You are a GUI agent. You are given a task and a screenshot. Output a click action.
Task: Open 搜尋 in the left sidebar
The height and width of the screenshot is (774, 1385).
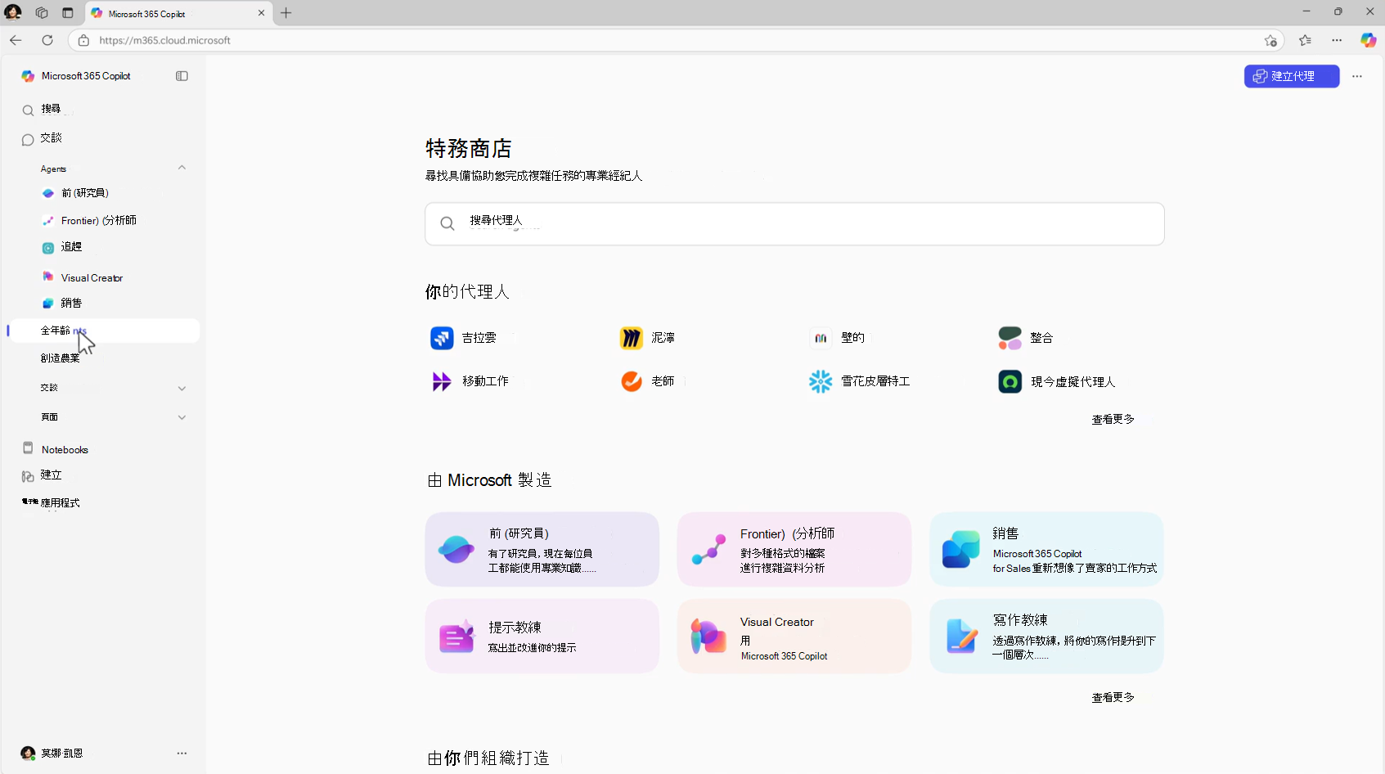click(x=51, y=110)
